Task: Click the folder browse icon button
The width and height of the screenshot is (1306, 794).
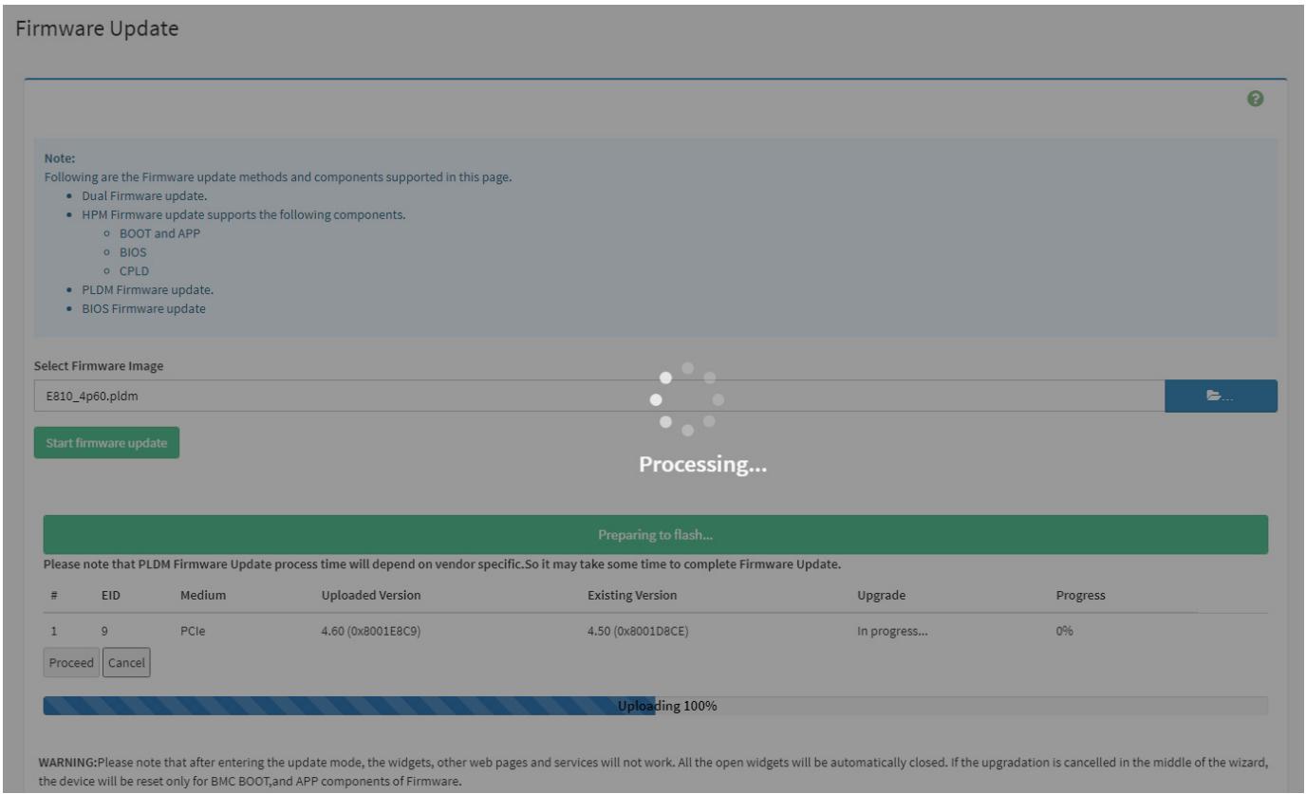Action: coord(1221,396)
